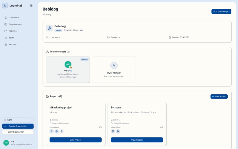
Task: Click araf.ahmed200@gmail.com in member card
Action: pyautogui.click(x=68, y=74)
